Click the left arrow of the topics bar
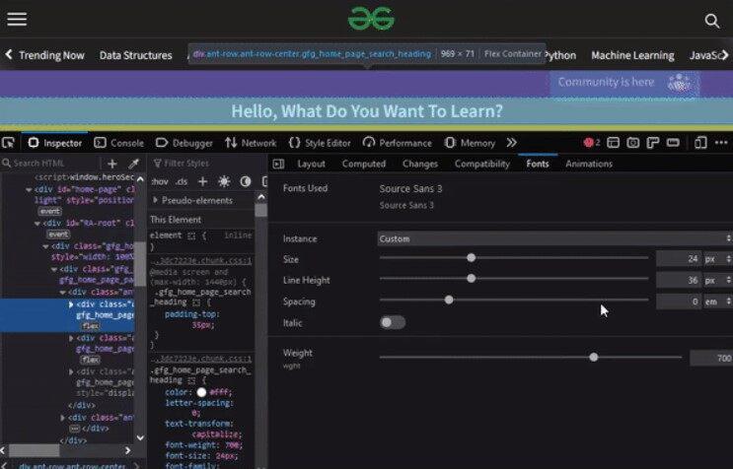This screenshot has height=469, width=733. click(9, 54)
